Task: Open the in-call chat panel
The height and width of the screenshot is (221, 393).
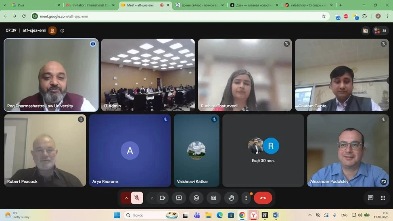Action: [370, 198]
